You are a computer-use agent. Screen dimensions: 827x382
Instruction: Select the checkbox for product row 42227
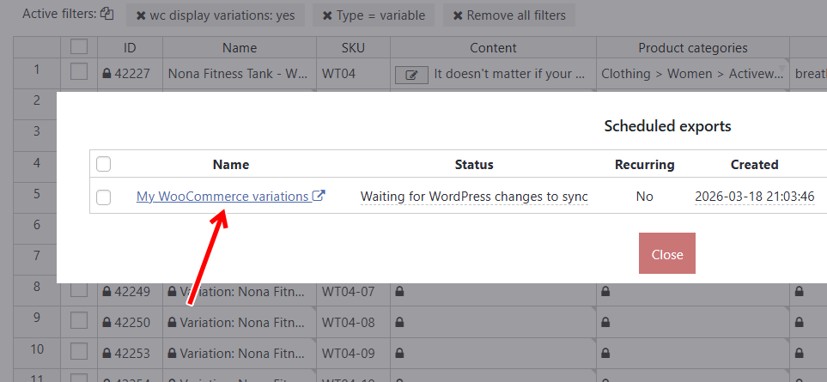pos(79,73)
